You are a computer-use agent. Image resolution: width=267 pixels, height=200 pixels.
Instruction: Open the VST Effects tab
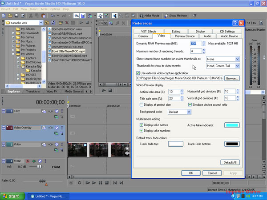(x=149, y=31)
